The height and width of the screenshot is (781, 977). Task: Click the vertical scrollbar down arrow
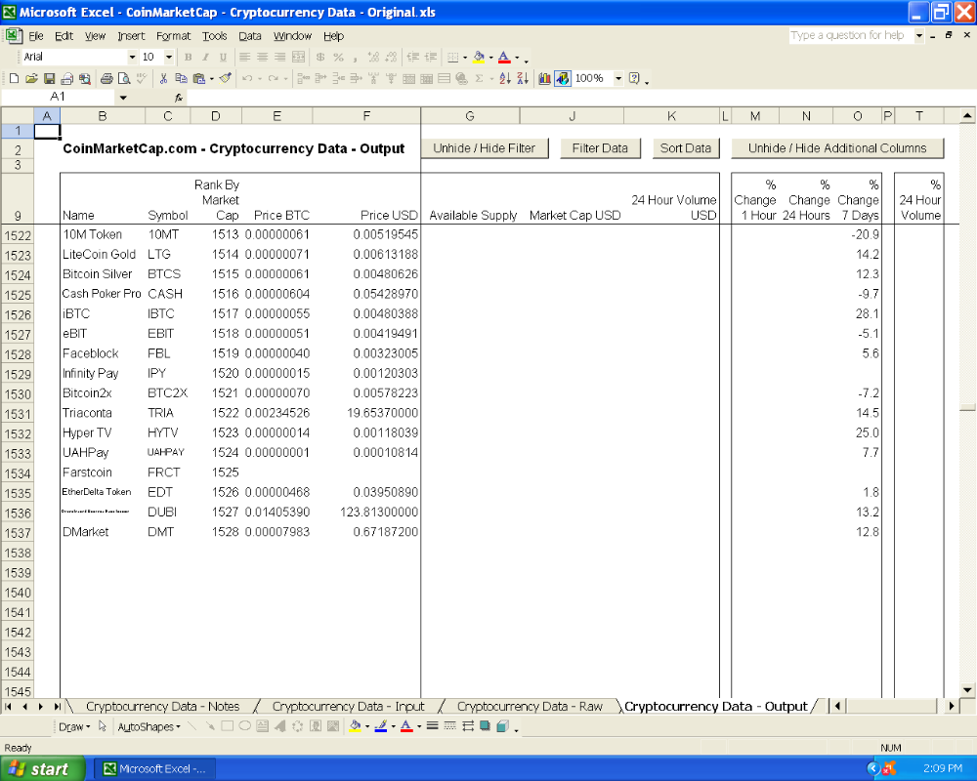[967, 690]
